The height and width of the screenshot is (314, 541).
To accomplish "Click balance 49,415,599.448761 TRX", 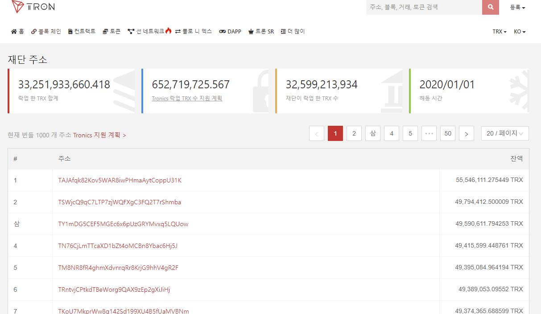I will tap(489, 245).
